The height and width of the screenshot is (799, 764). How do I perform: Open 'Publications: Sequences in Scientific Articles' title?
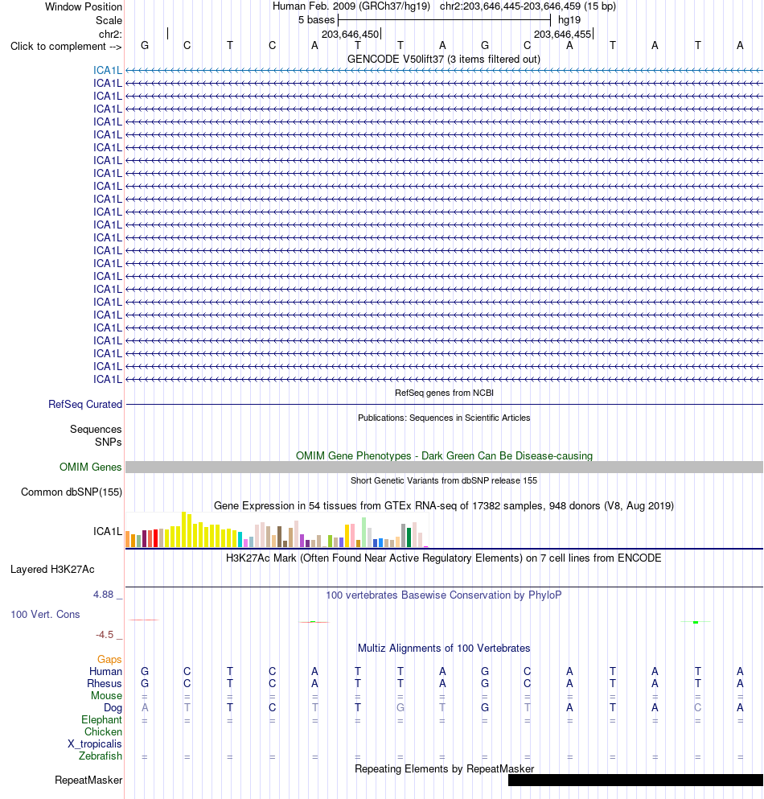444,418
